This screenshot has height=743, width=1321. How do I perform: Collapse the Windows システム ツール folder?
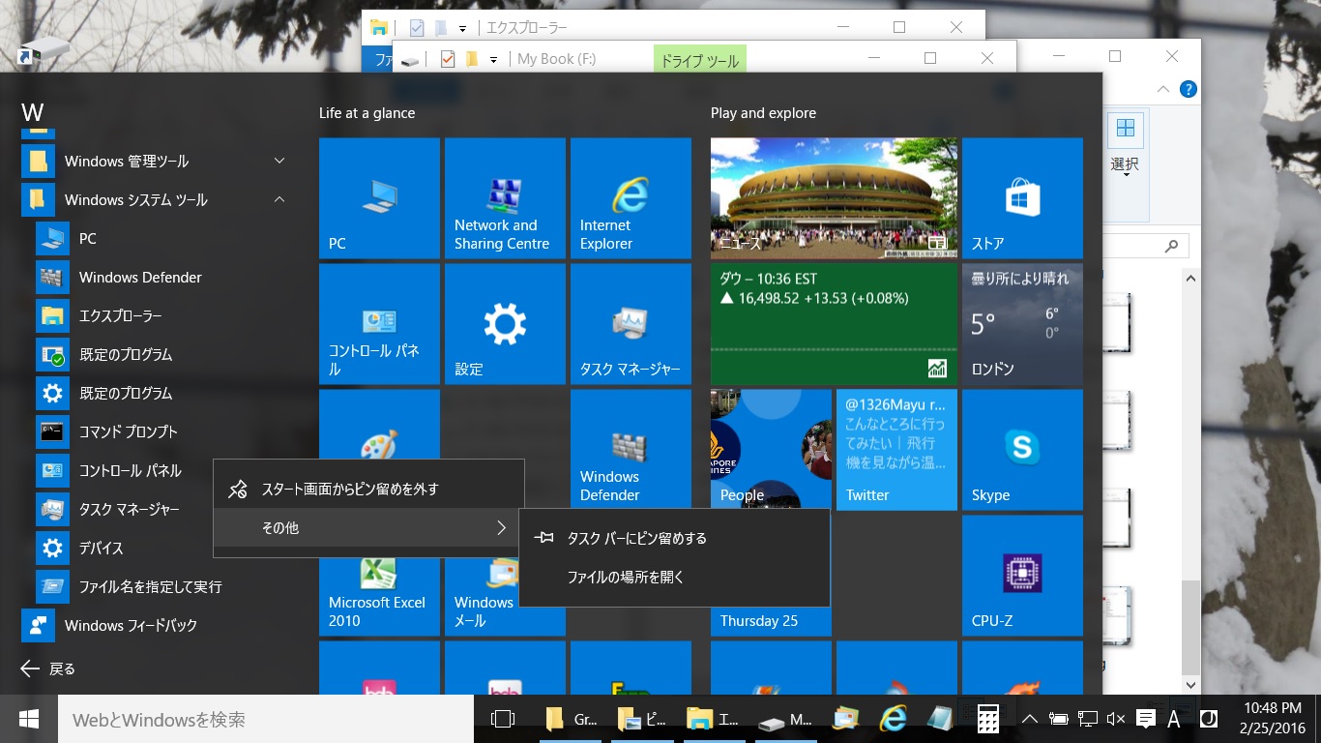tap(155, 200)
